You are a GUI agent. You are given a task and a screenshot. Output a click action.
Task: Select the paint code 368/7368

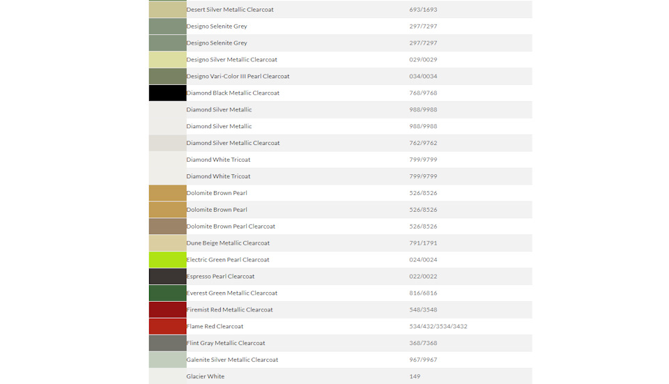tap(423, 343)
